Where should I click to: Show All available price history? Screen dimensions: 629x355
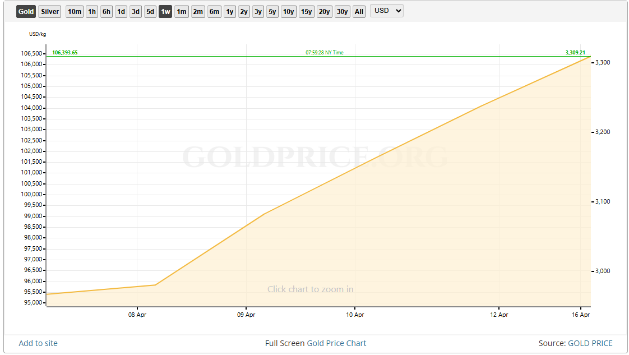click(x=359, y=11)
